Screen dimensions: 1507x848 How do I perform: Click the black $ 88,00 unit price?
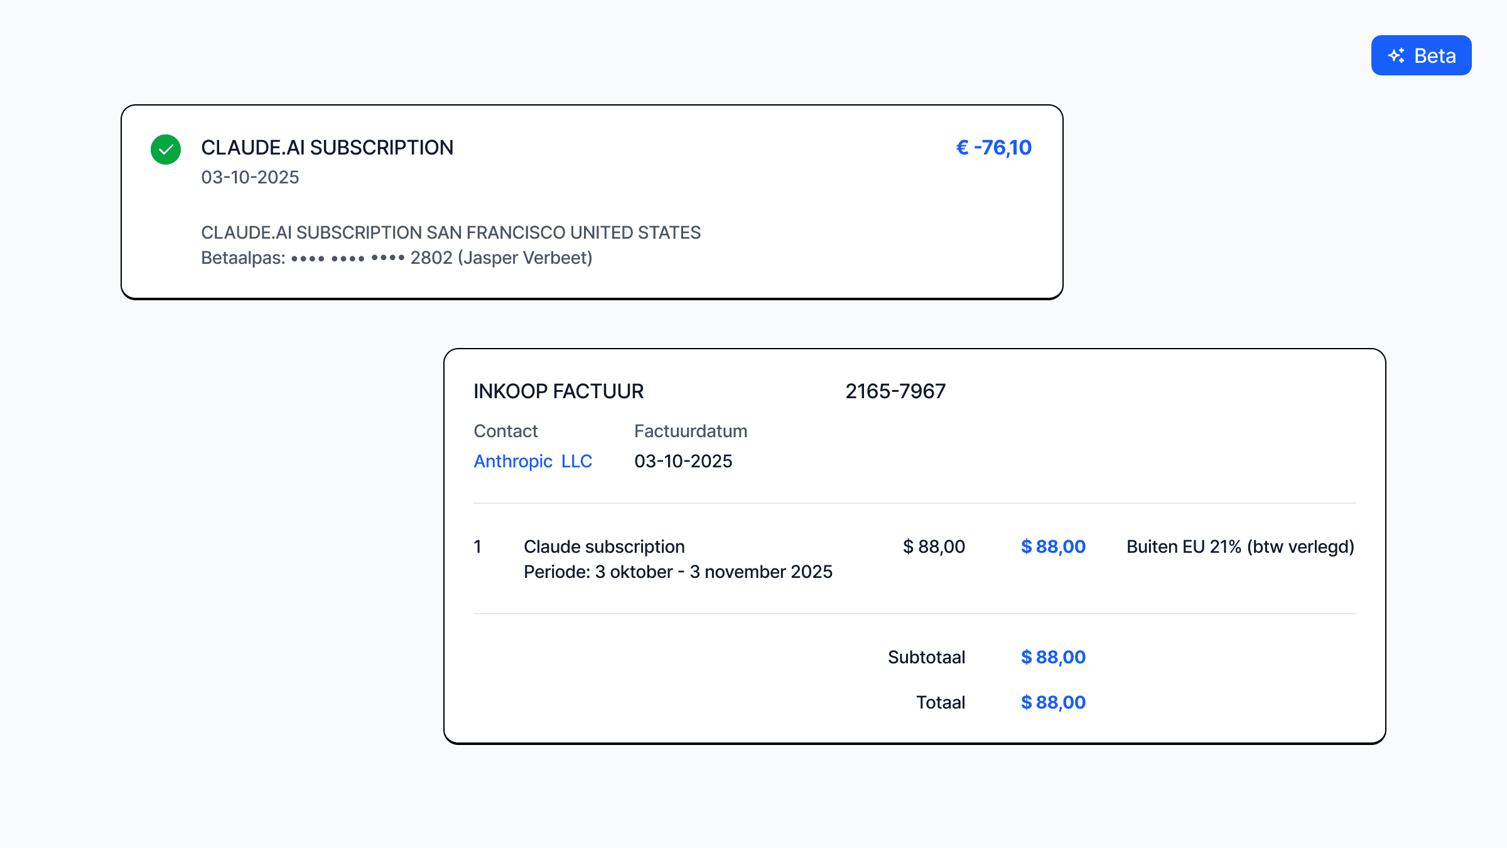pos(934,546)
